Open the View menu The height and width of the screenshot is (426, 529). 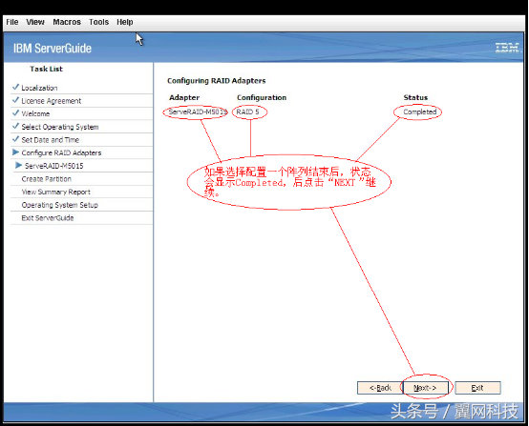point(35,22)
